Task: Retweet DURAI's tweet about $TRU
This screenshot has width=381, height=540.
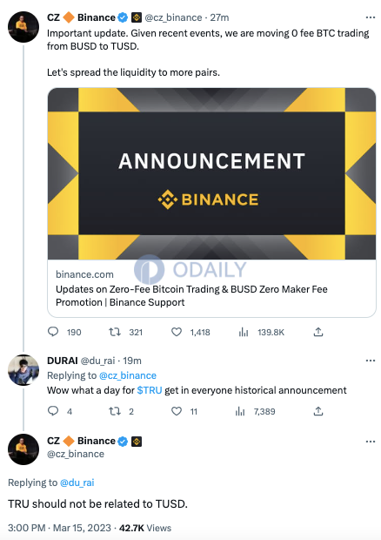Action: [x=115, y=411]
